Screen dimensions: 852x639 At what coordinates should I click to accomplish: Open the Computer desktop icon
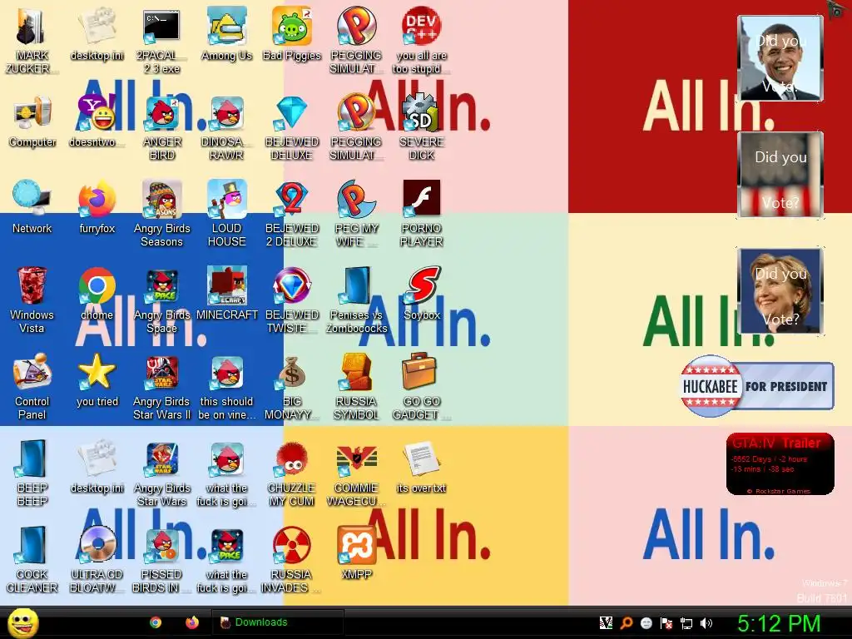[32, 121]
